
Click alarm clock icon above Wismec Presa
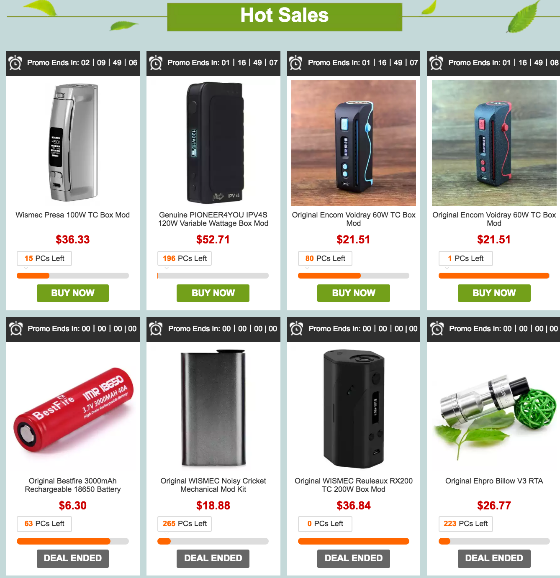click(x=15, y=63)
